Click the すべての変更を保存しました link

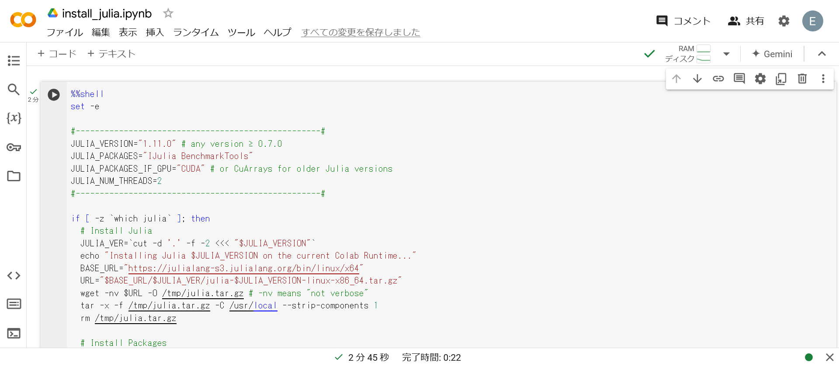(361, 32)
